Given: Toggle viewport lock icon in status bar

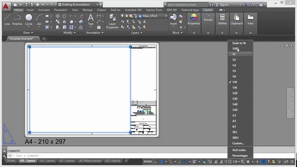Looking at the screenshot, I should 226,161.
